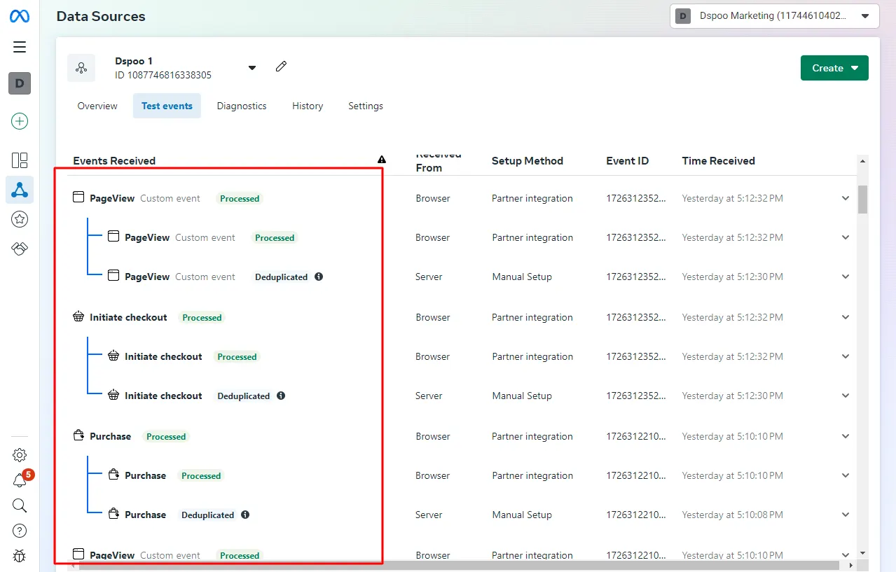
Task: Expand the parent Initiate checkout row chevron
Action: tap(846, 317)
